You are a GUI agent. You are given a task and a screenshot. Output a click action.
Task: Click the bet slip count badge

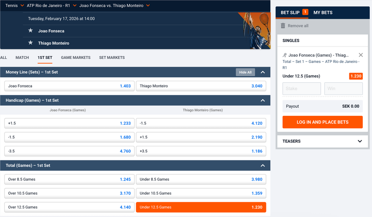click(x=305, y=12)
